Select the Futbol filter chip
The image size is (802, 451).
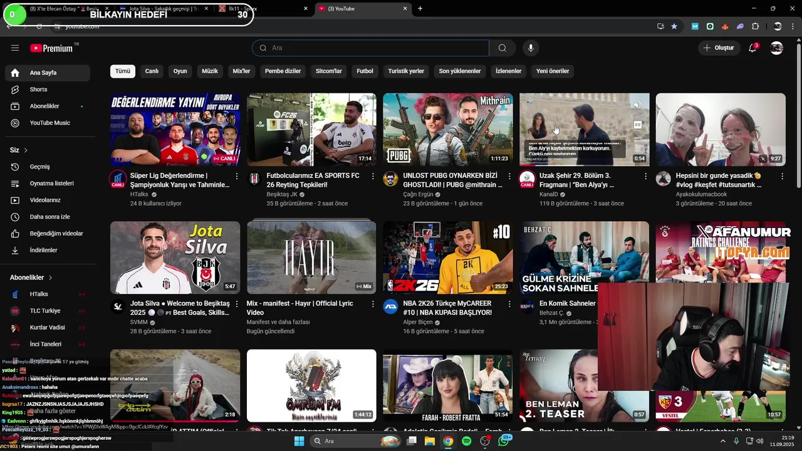365,71
